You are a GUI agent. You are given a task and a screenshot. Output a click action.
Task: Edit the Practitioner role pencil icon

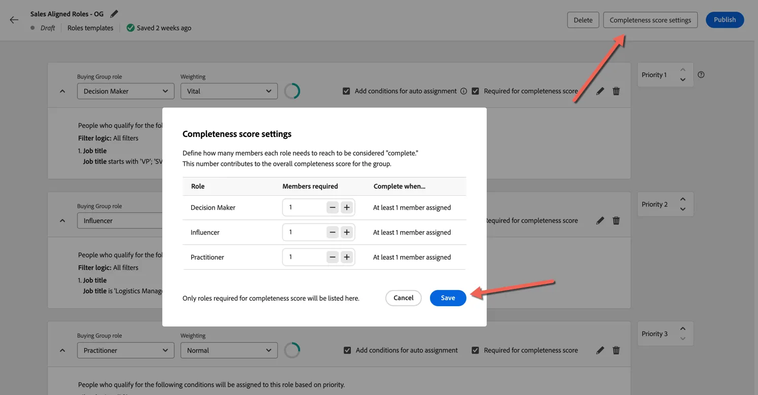point(600,350)
